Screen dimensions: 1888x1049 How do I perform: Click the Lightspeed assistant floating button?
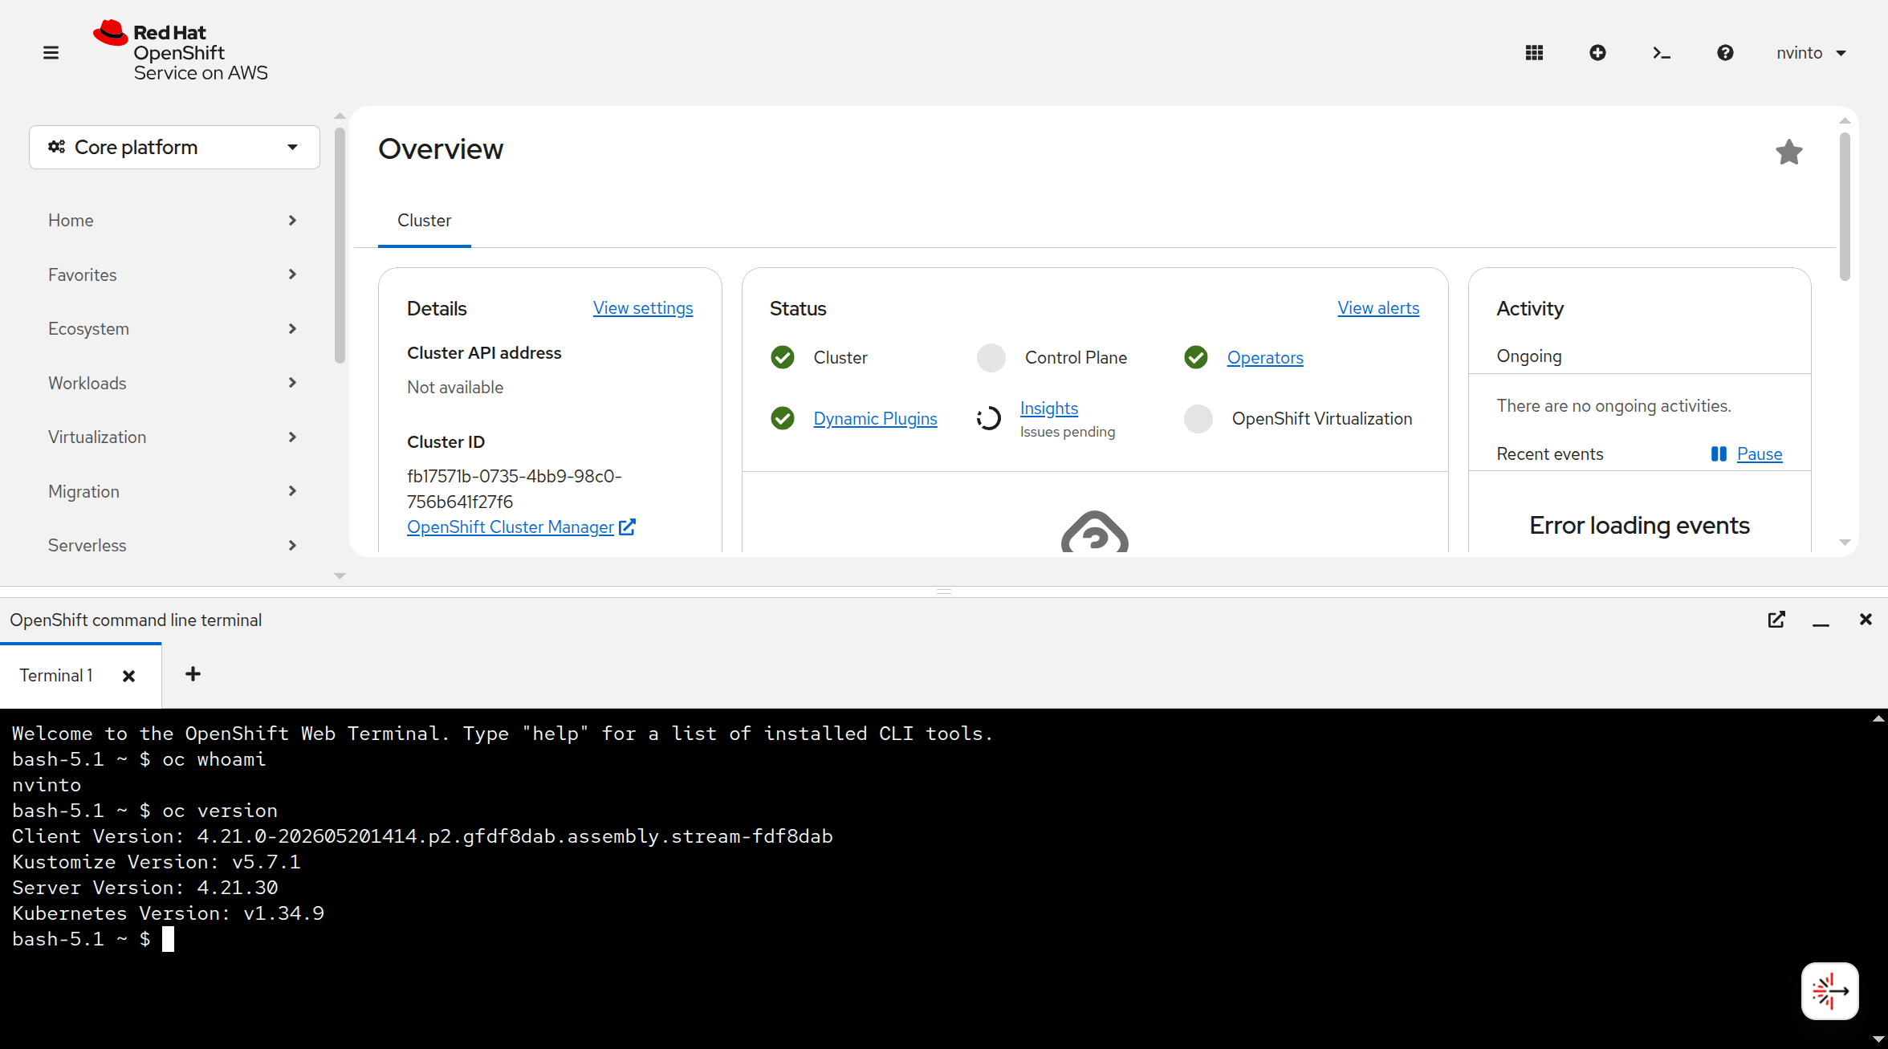pyautogui.click(x=1830, y=991)
